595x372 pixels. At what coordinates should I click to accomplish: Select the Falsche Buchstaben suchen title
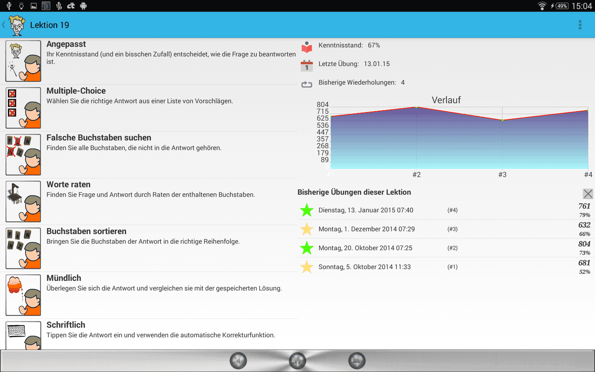point(99,138)
